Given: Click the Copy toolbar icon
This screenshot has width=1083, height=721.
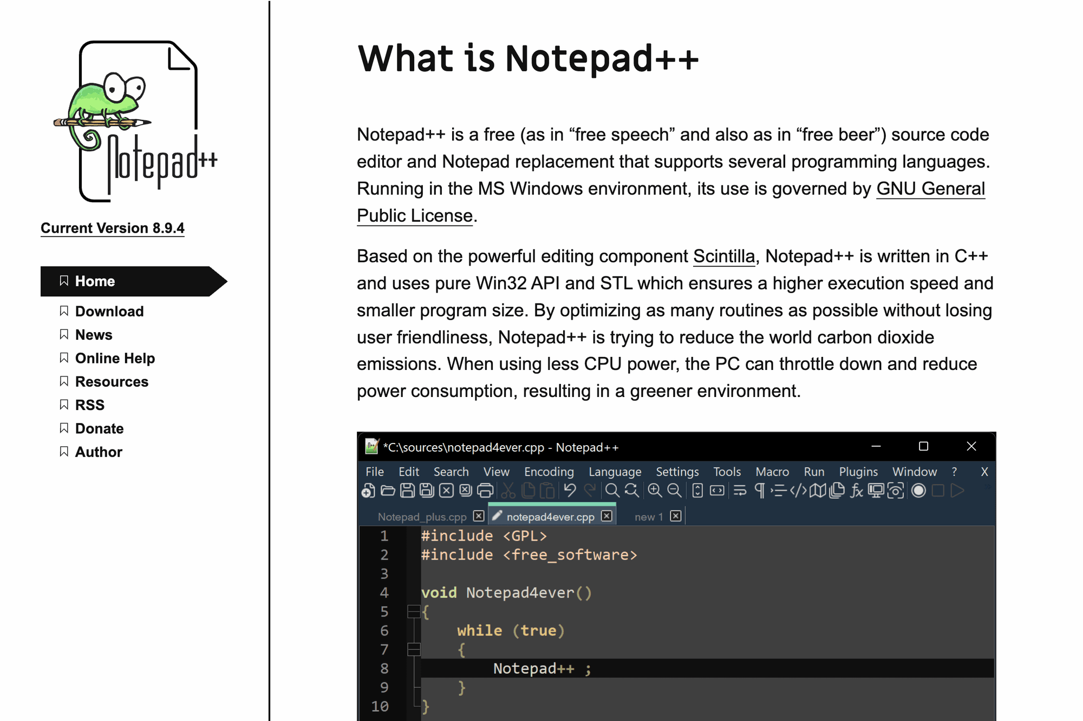Looking at the screenshot, I should tap(528, 491).
